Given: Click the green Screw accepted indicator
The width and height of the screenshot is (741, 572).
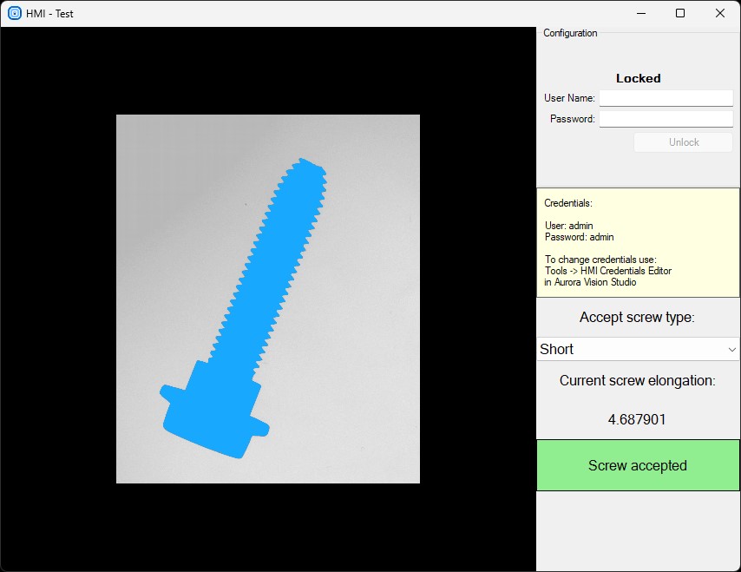Looking at the screenshot, I should coord(638,465).
